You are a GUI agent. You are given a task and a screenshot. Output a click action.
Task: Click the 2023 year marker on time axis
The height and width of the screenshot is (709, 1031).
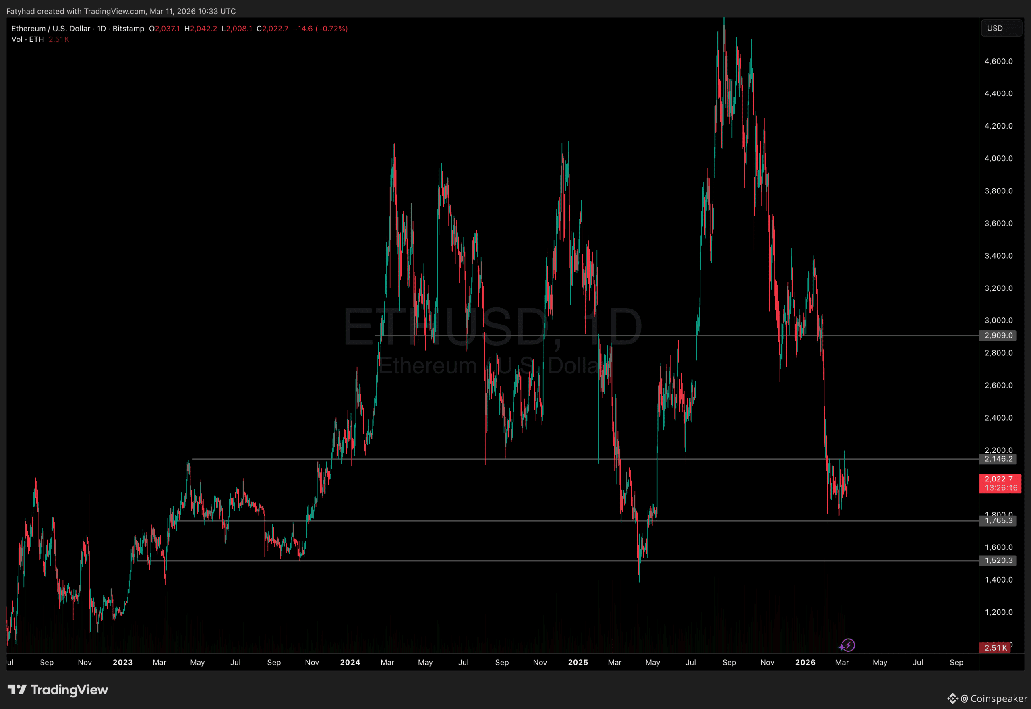(122, 662)
